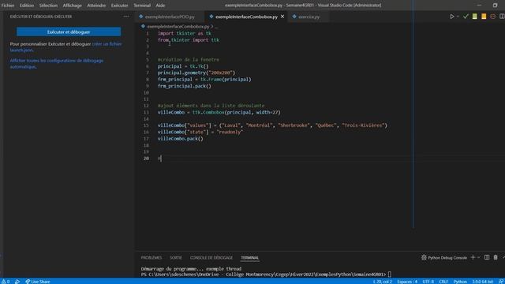This screenshot has width=505, height=284.
Task: Switch to exempleInterfacePOO.py tab
Action: tap(170, 17)
